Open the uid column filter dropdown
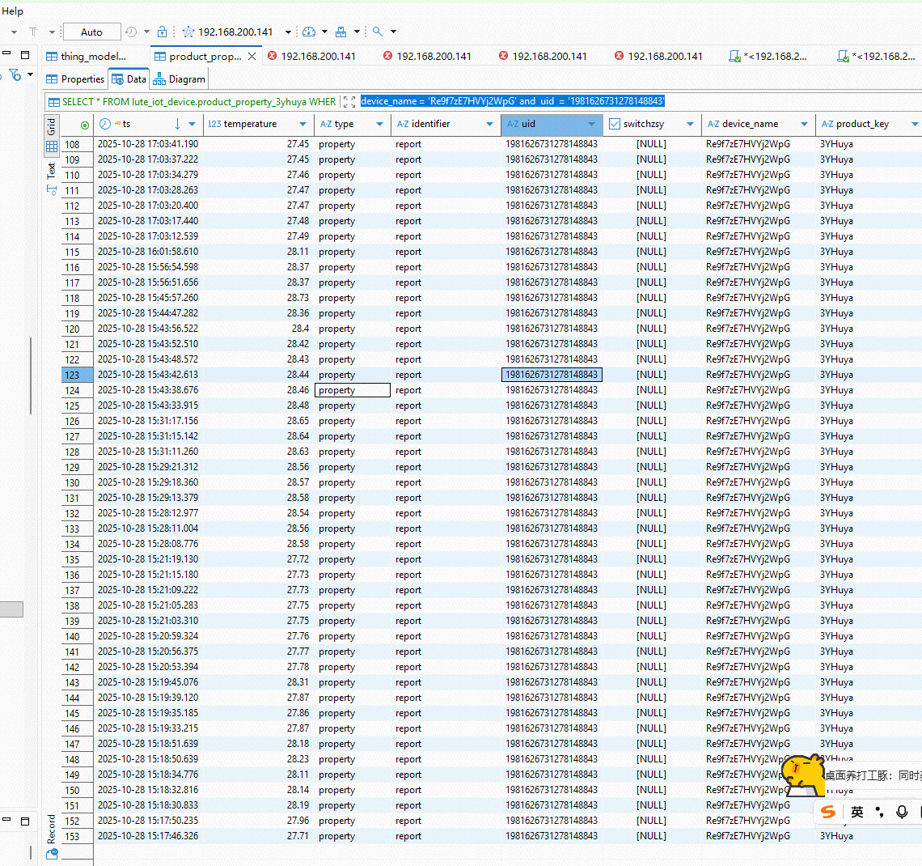This screenshot has width=922, height=866. click(591, 125)
